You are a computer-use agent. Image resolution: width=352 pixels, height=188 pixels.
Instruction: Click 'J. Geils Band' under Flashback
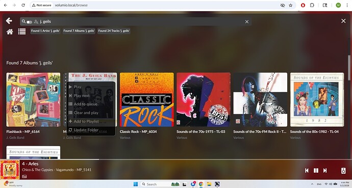tap(15, 137)
